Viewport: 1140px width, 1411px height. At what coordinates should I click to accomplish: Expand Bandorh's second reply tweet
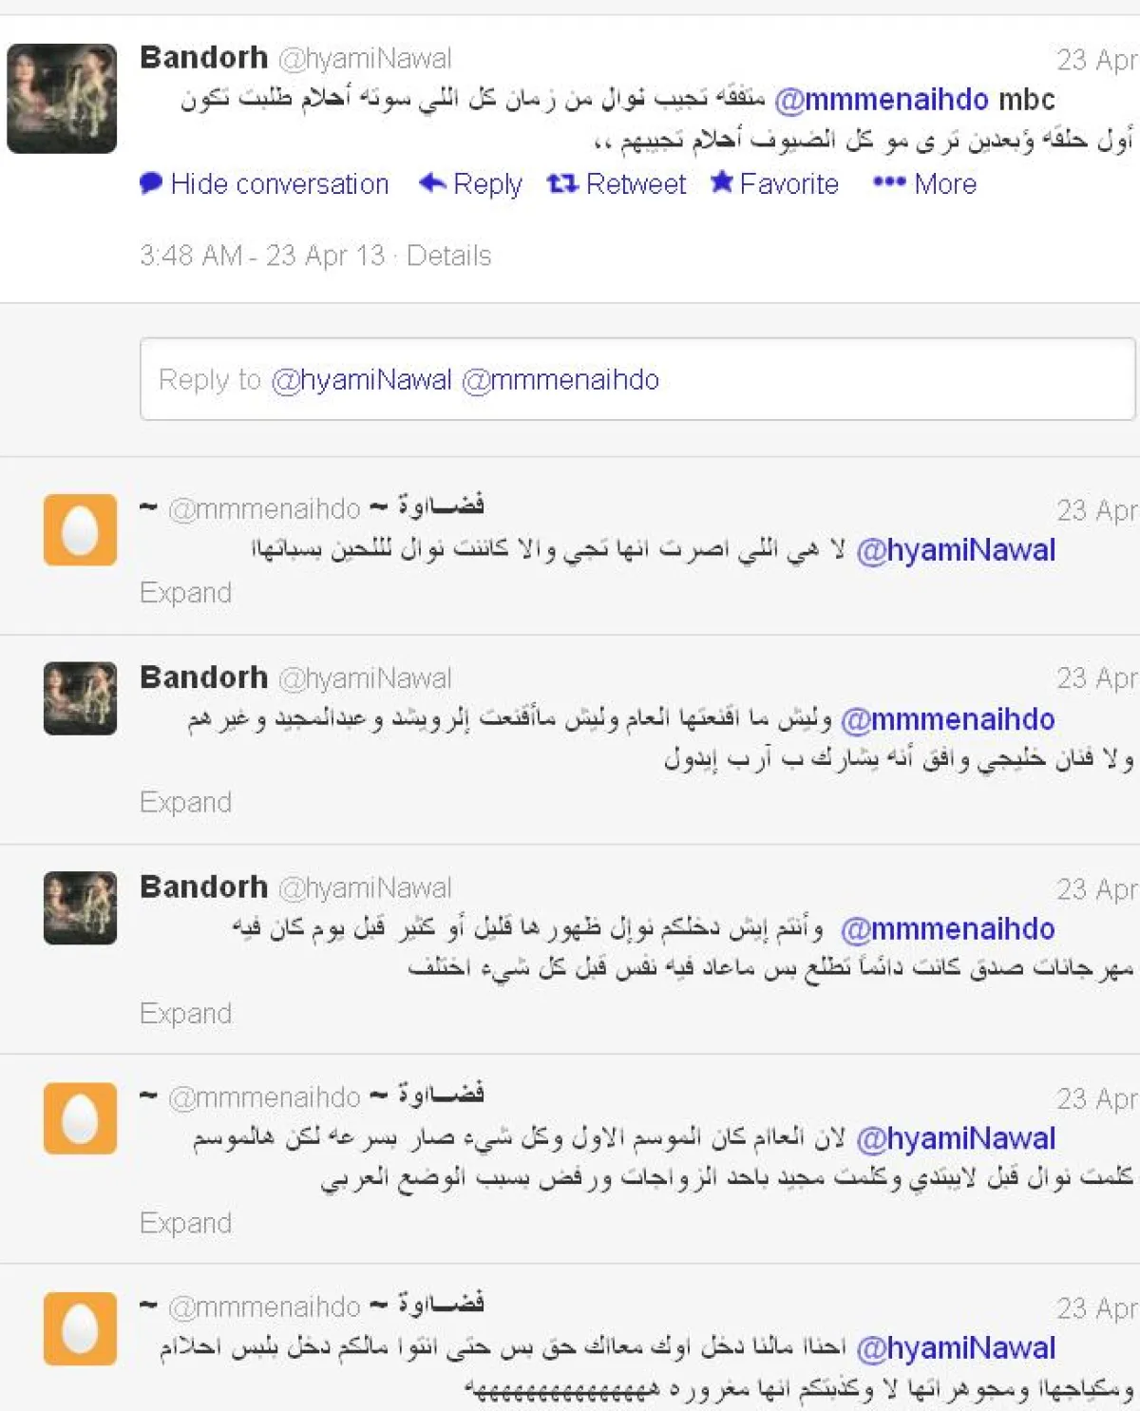pos(185,1014)
